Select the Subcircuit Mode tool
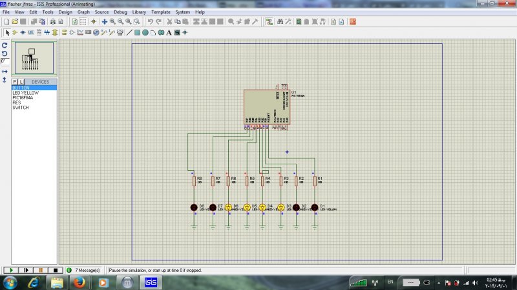The height and width of the screenshot is (290, 517). (x=55, y=33)
